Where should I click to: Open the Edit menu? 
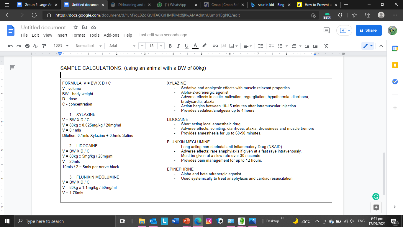pyautogui.click(x=35, y=35)
